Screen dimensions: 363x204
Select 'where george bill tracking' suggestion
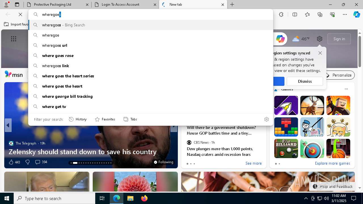tap(151, 96)
